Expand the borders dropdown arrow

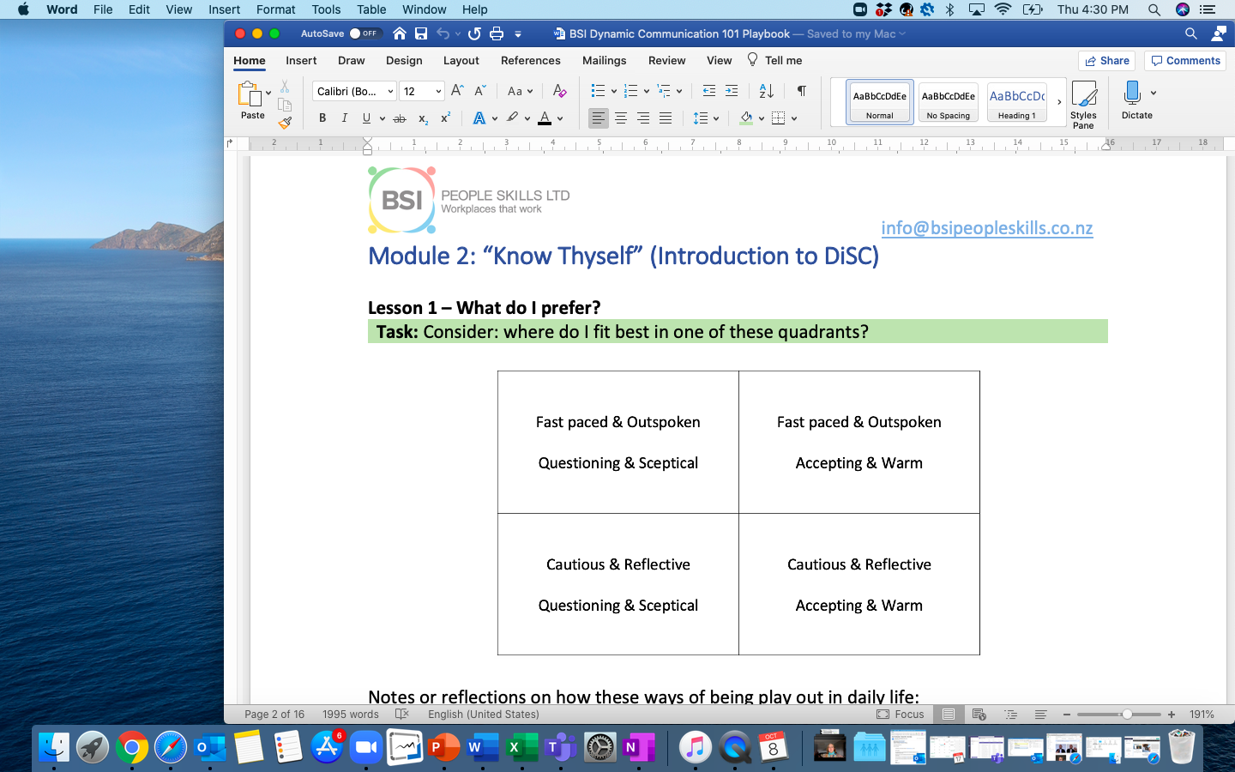pos(794,118)
